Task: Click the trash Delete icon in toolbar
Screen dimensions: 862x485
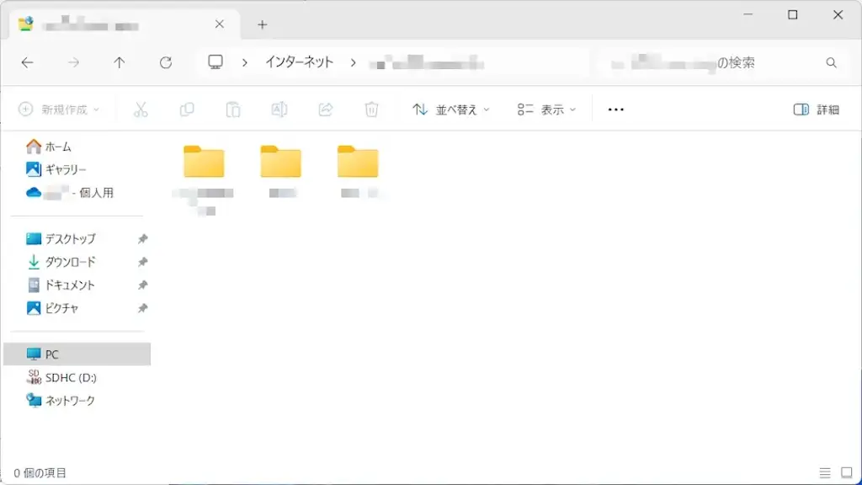Action: click(371, 109)
